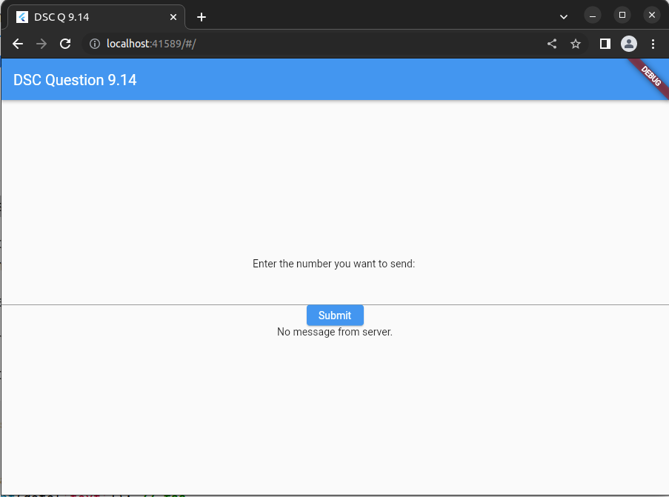
Task: Click the 'No message from server.' text
Action: tap(335, 332)
